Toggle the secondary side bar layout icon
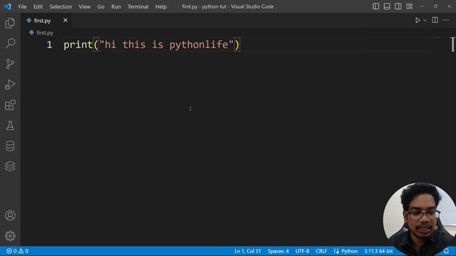This screenshot has width=456, height=256. pos(398,6)
